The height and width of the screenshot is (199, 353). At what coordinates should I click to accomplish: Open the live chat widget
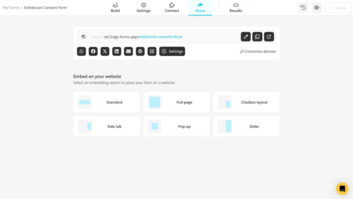[342, 189]
